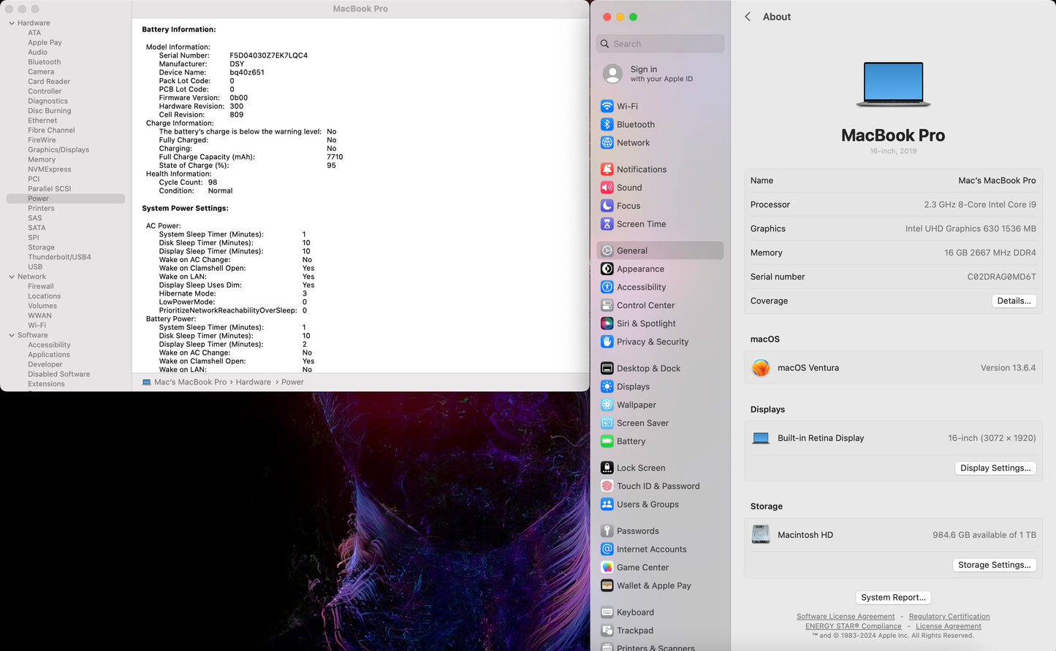Select Thunderbolt/USB4 in the sidebar tree
Screen dimensions: 1056x651
tap(59, 257)
